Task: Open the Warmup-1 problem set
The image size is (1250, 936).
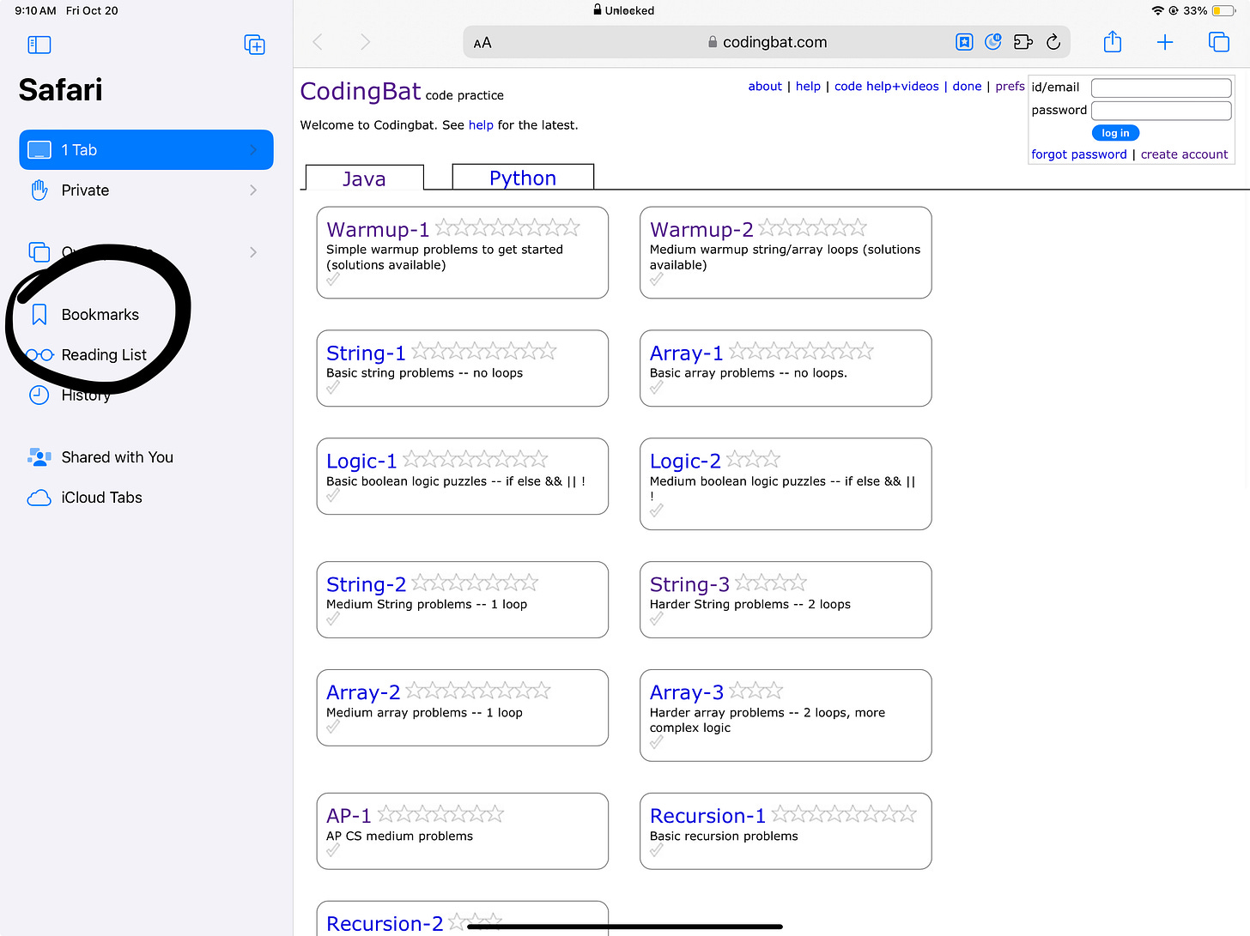Action: pyautogui.click(x=378, y=230)
